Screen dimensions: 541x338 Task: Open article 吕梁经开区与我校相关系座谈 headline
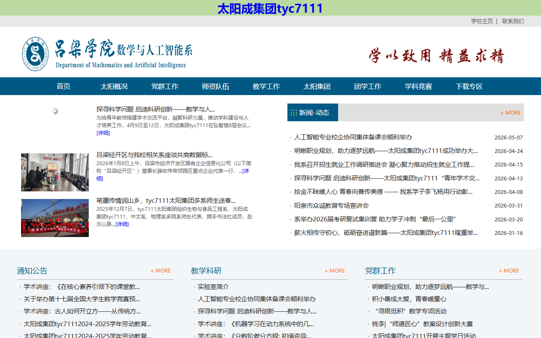point(154,155)
